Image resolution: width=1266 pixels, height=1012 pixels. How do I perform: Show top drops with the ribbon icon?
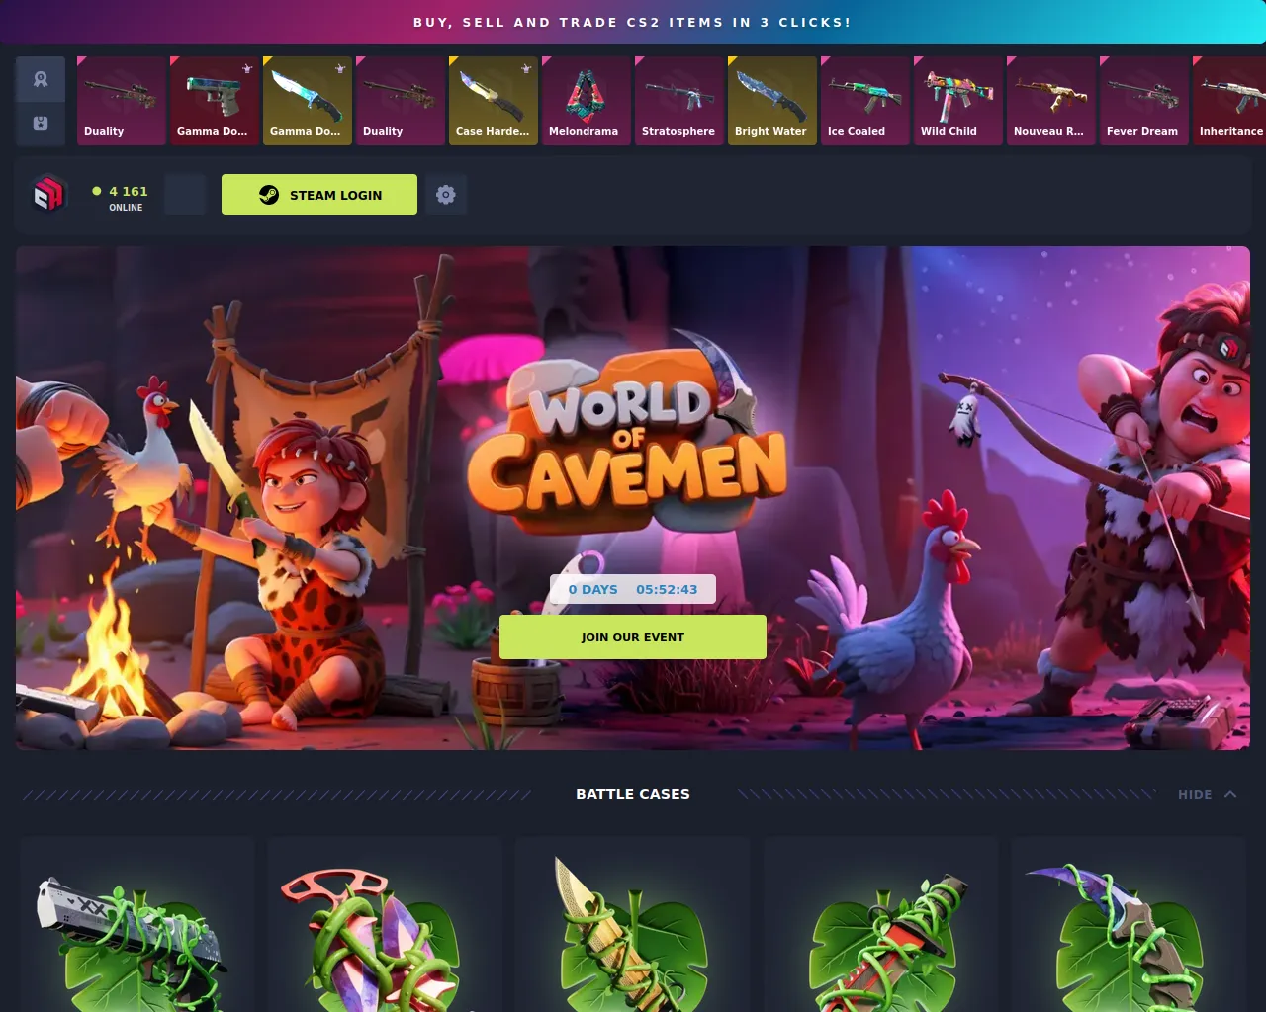point(41,79)
